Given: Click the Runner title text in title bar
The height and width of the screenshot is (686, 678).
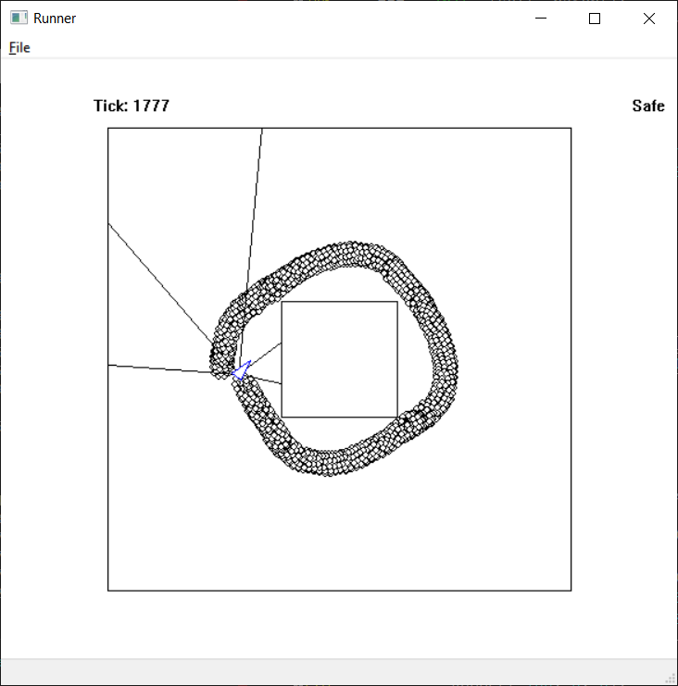Looking at the screenshot, I should 55,19.
